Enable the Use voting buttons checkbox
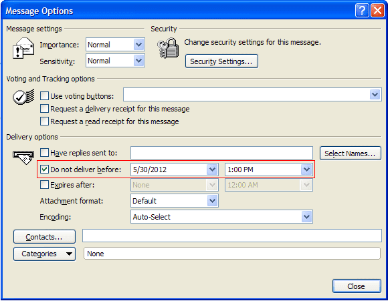The image size is (388, 301). coord(44,96)
